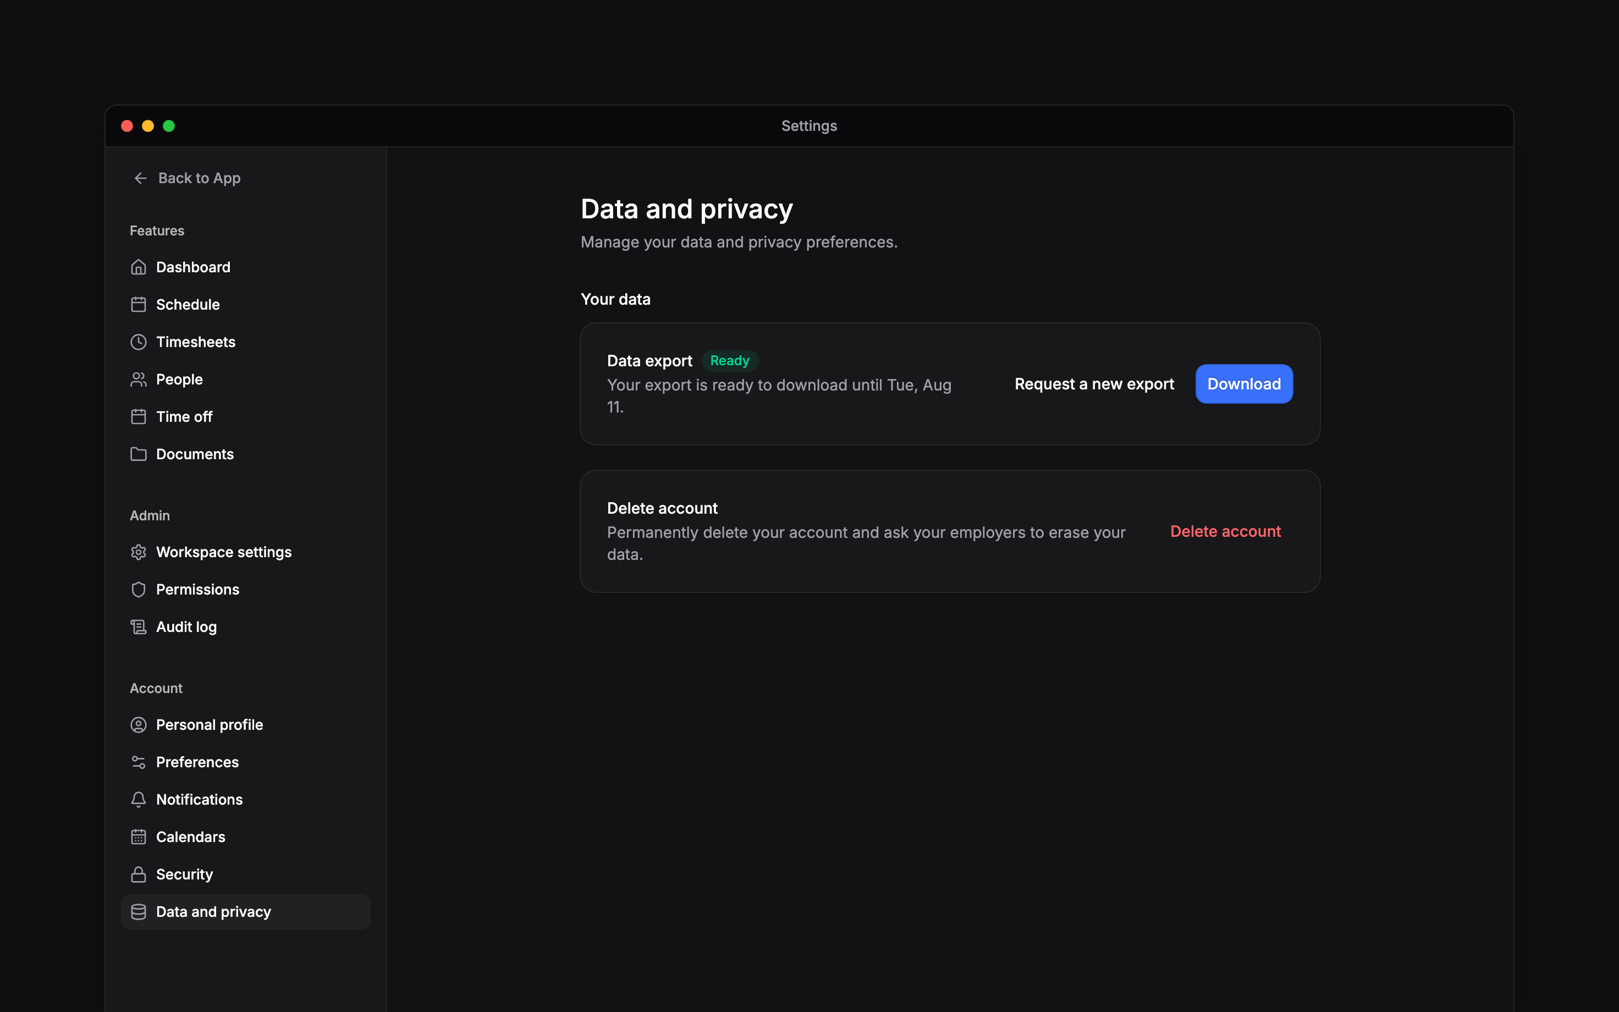The width and height of the screenshot is (1619, 1012).
Task: Open Workspace settings
Action: 245,552
